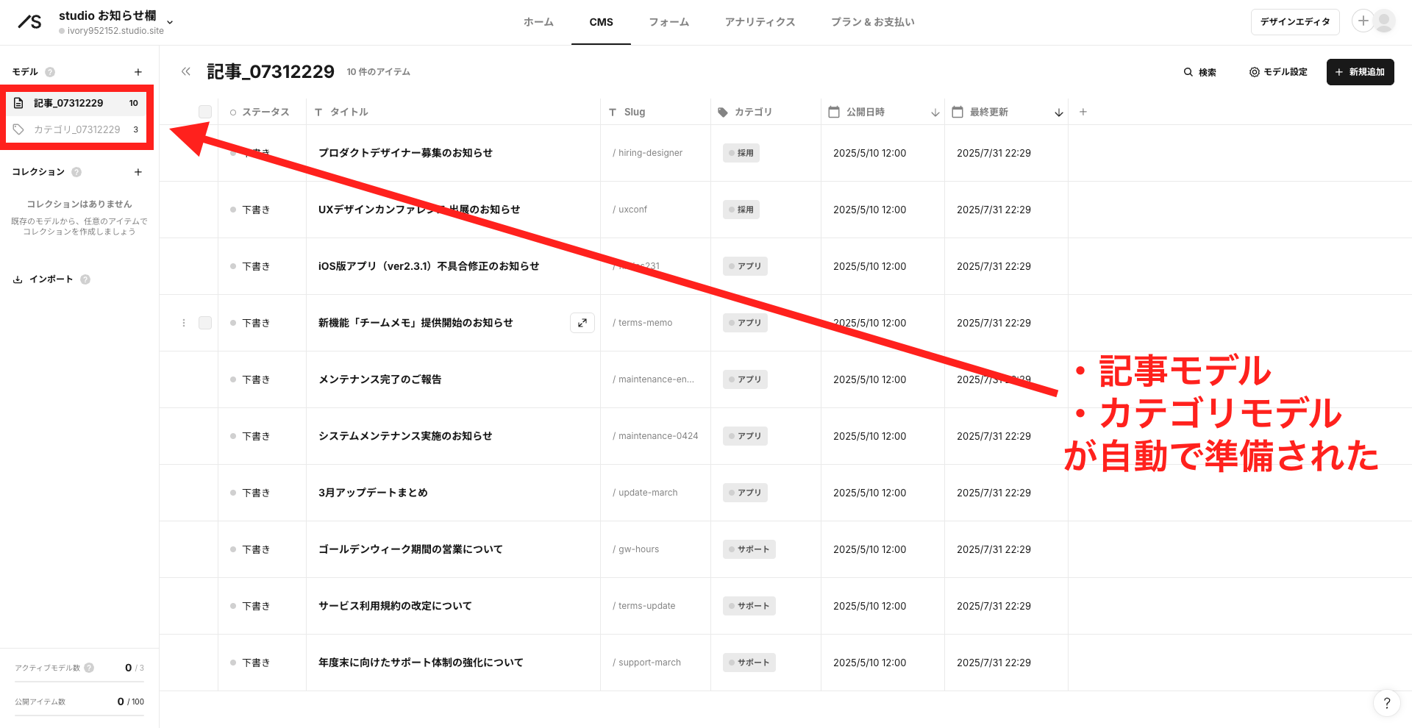Click the インポート download icon

[x=16, y=279]
